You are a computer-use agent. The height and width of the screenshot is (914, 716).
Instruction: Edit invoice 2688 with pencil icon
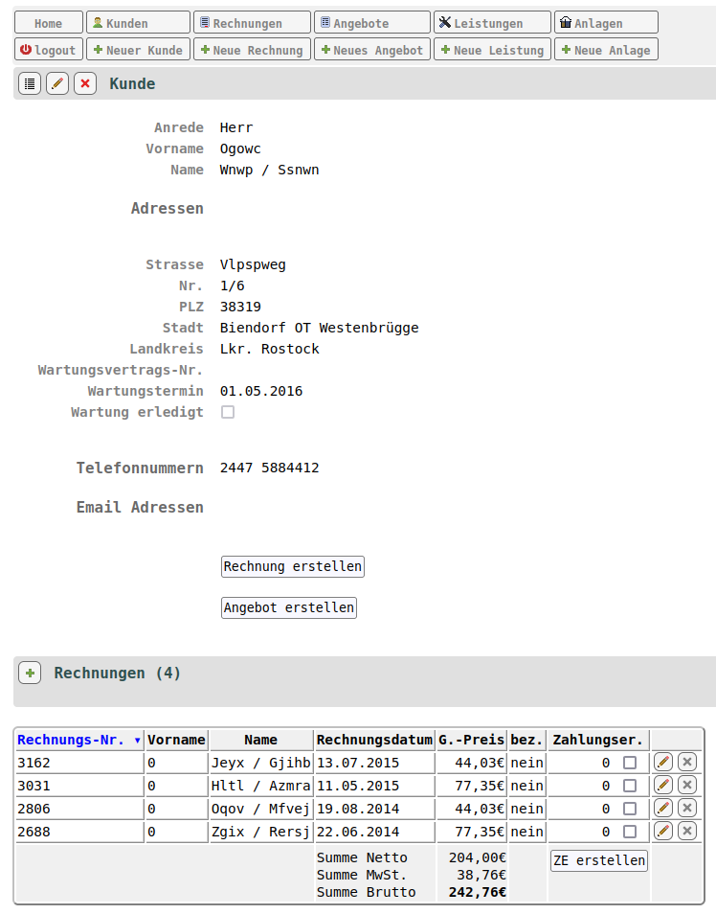tap(663, 832)
